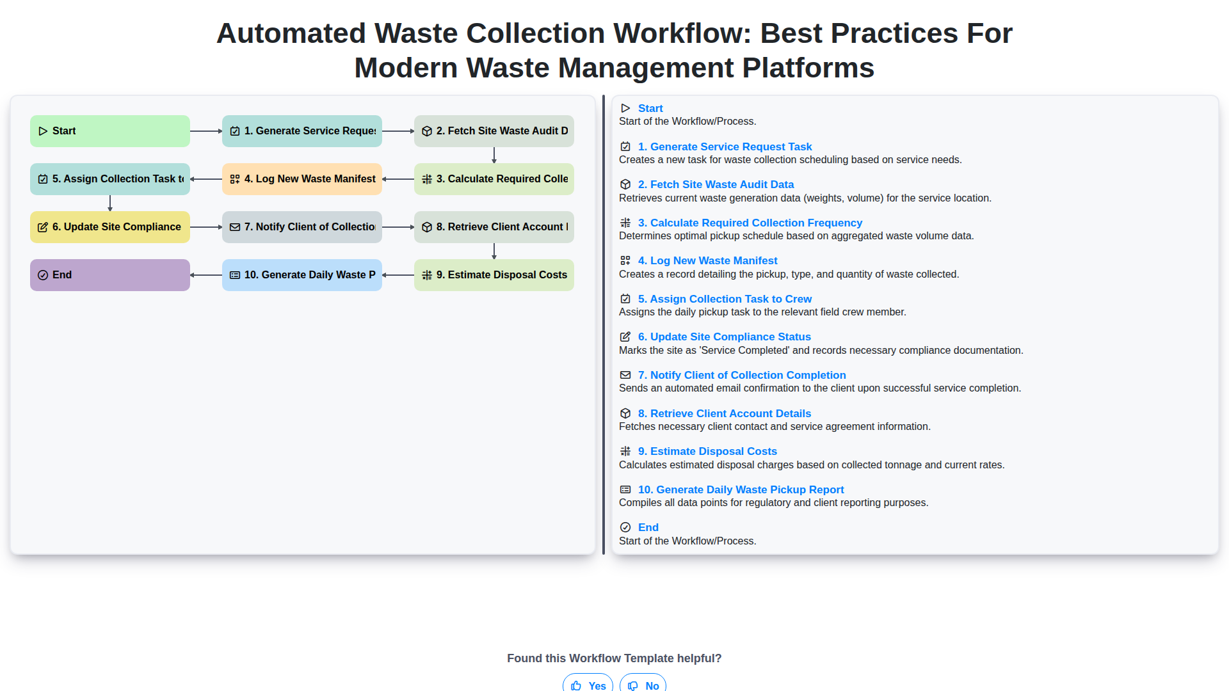
Task: Click the package icon beside Retrieve Client Account Details
Action: [x=625, y=413]
